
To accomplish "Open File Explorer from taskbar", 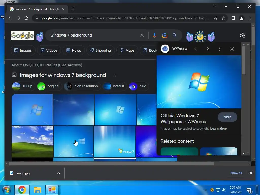I will coord(38,190).
